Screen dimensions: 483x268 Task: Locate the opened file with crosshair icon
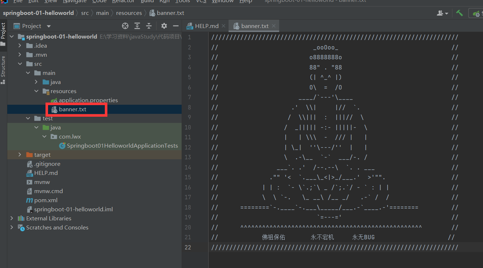click(x=125, y=26)
